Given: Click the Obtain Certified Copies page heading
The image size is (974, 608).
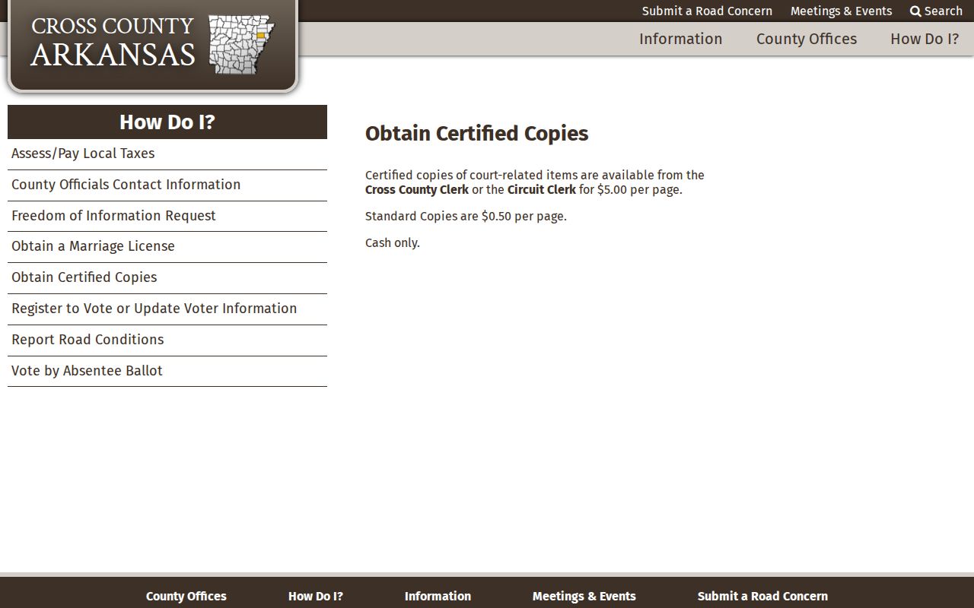Looking at the screenshot, I should point(477,134).
